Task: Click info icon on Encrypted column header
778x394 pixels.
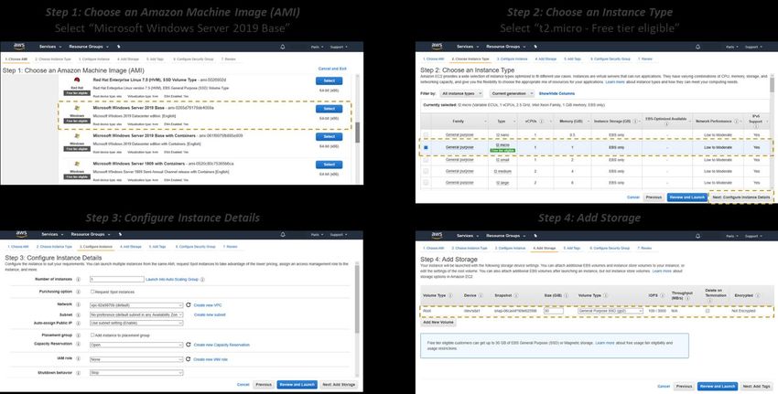Action: [x=757, y=295]
